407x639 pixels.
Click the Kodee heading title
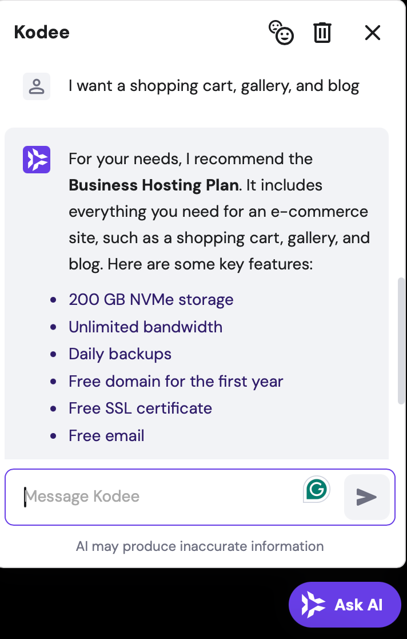41,32
